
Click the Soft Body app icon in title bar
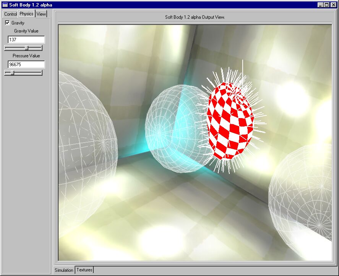pos(5,5)
